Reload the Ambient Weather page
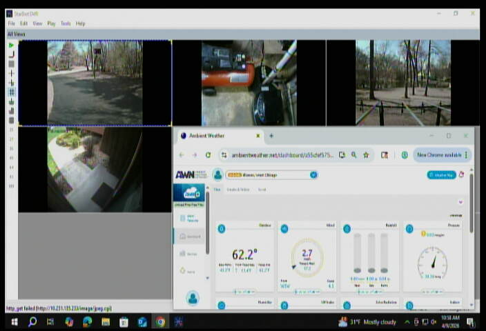 pyautogui.click(x=208, y=155)
